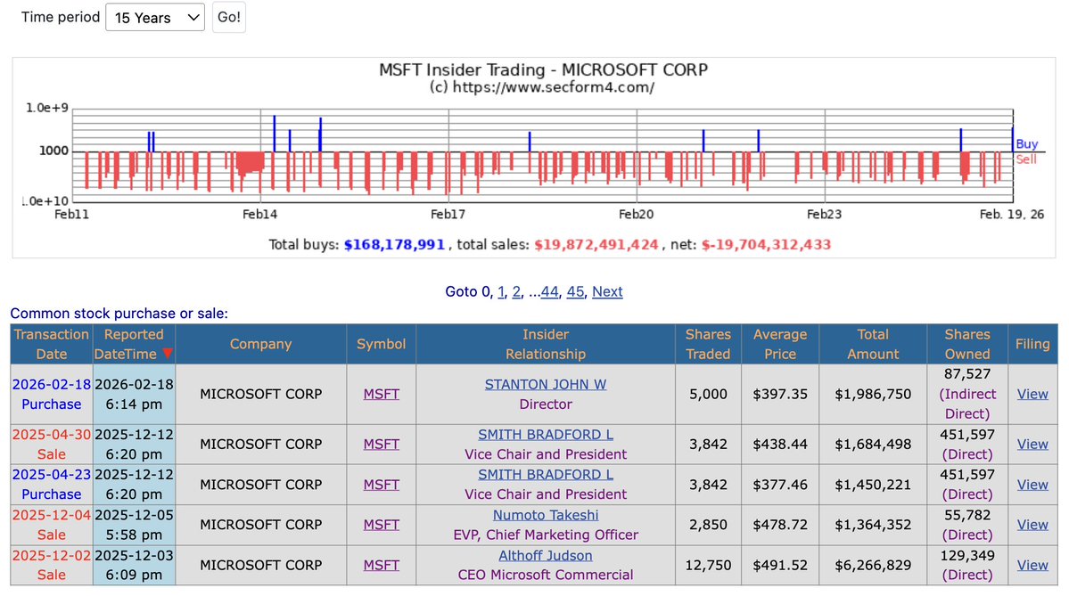Open Numoto Takeshi insider profile
The width and height of the screenshot is (1069, 596).
tap(545, 515)
